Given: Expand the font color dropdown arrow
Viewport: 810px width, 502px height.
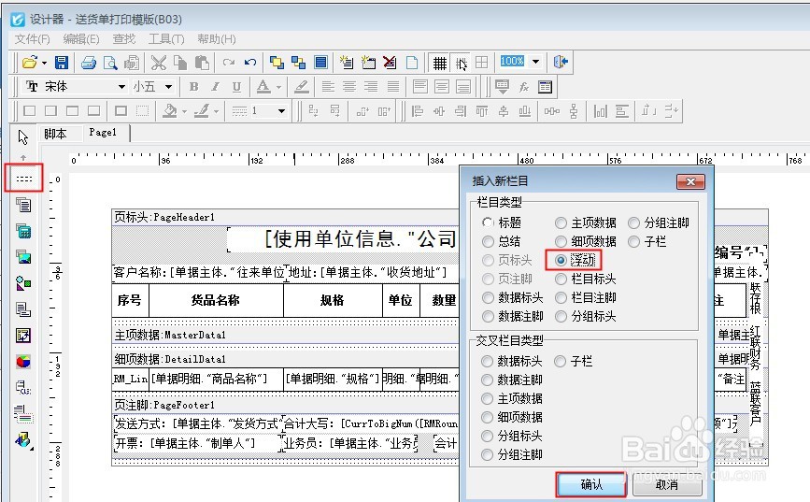Looking at the screenshot, I should (x=279, y=87).
